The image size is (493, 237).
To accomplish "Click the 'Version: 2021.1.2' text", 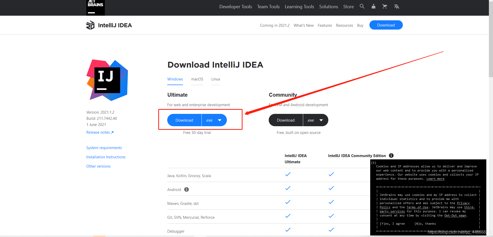I will (100, 112).
